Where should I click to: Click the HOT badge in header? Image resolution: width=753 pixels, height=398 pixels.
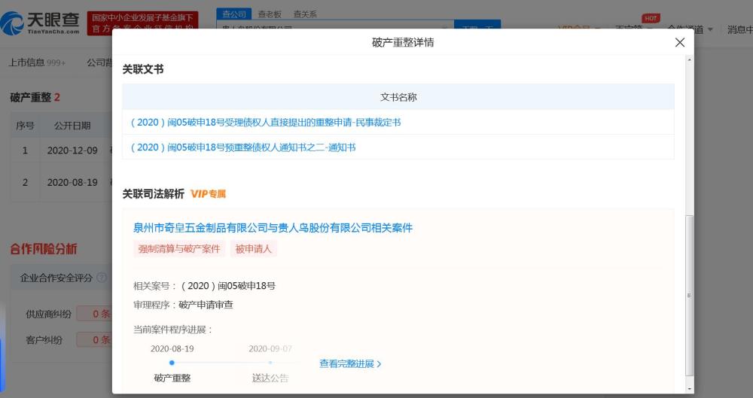[651, 18]
